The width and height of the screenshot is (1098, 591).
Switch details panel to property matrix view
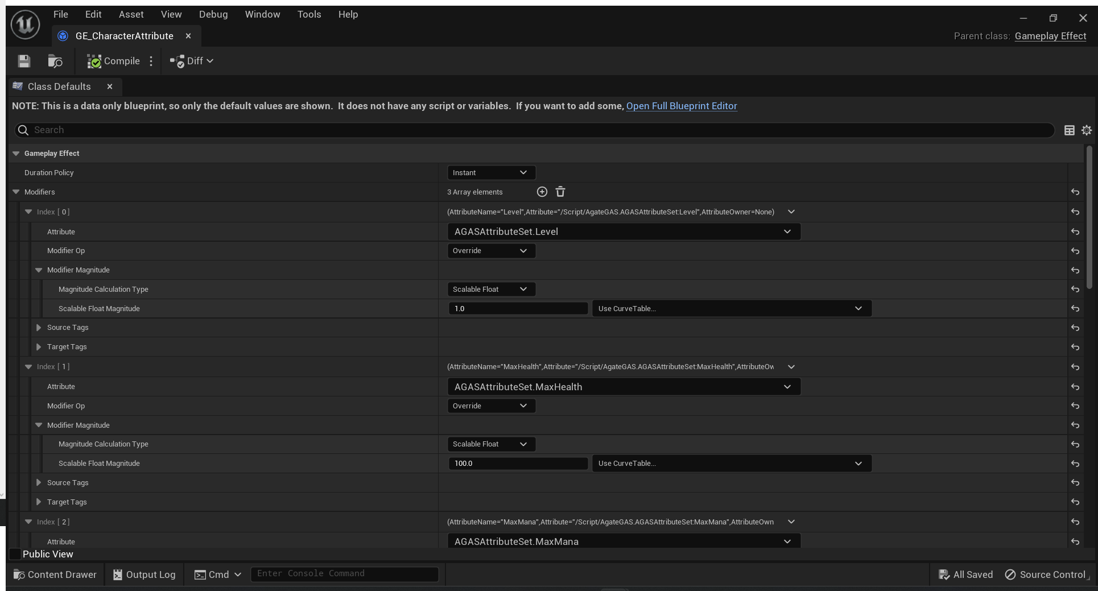coord(1070,130)
